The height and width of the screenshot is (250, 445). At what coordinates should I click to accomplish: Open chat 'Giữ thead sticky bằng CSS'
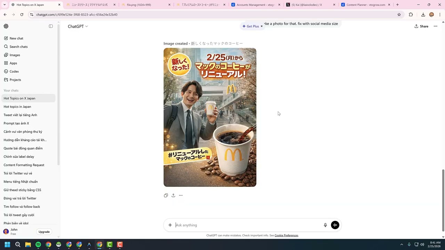tap(29, 190)
